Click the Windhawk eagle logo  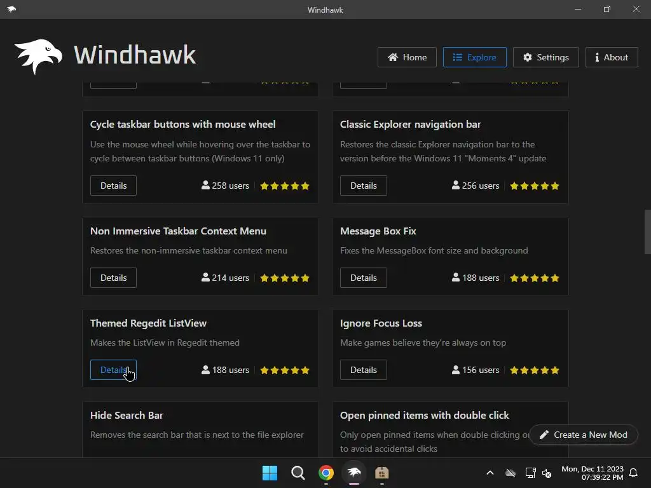[x=38, y=57]
